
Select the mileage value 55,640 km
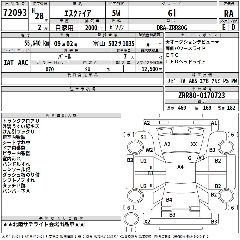coord(32,43)
